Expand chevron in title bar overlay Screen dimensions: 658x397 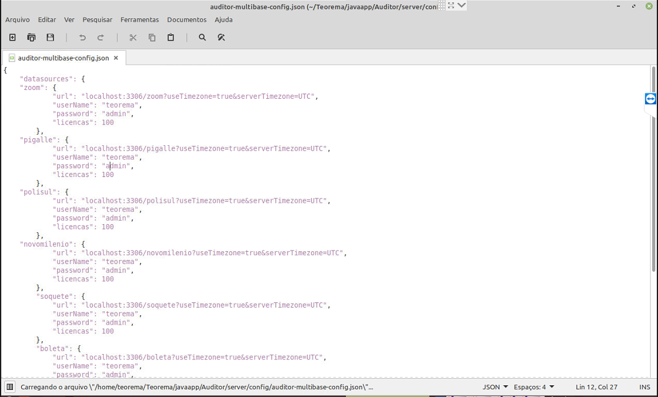462,5
